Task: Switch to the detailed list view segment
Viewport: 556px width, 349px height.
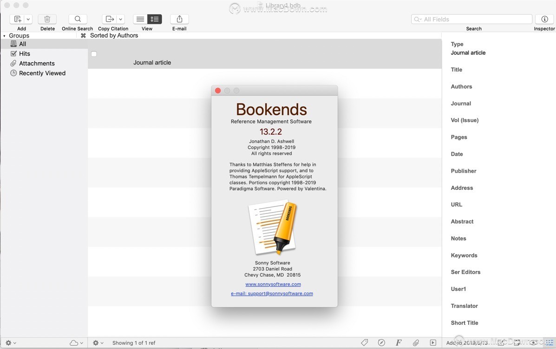Action: (x=155, y=19)
